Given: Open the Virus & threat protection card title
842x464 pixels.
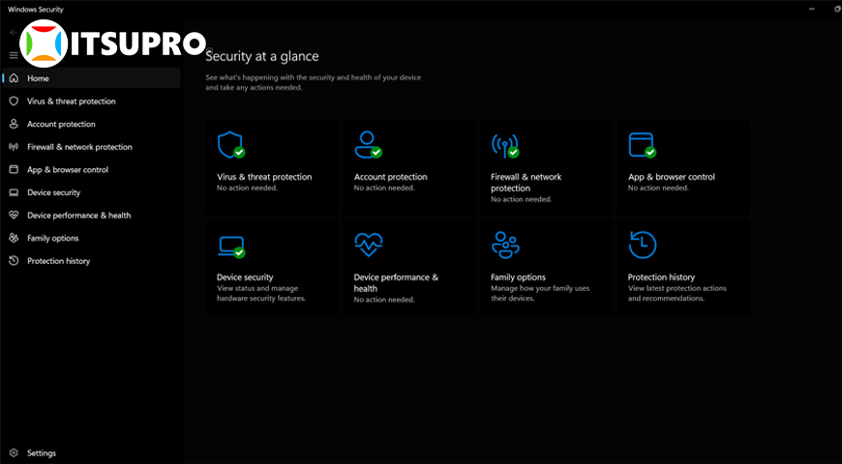Looking at the screenshot, I should click(x=264, y=177).
